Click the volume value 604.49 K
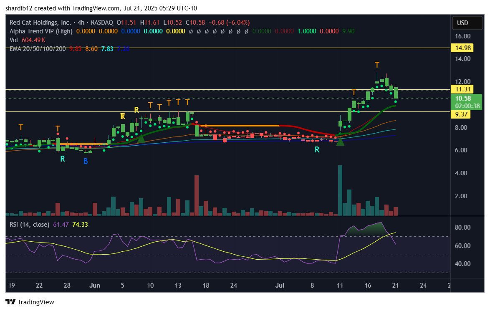 point(33,40)
